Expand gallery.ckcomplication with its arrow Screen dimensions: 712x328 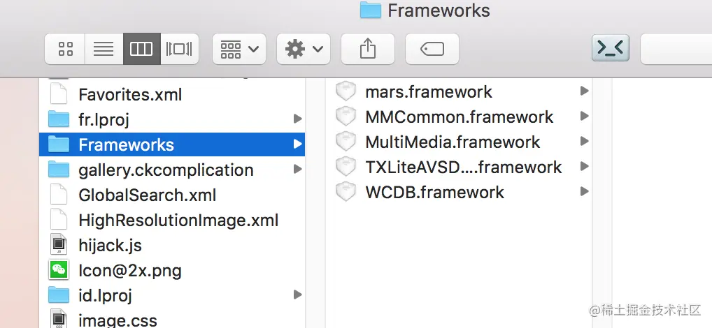point(297,170)
